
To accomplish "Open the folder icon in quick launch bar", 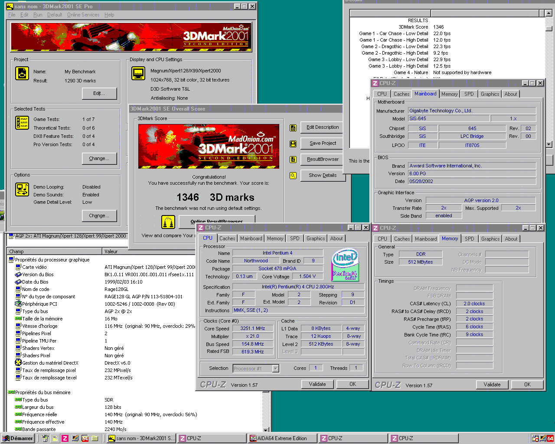I will pos(95,438).
